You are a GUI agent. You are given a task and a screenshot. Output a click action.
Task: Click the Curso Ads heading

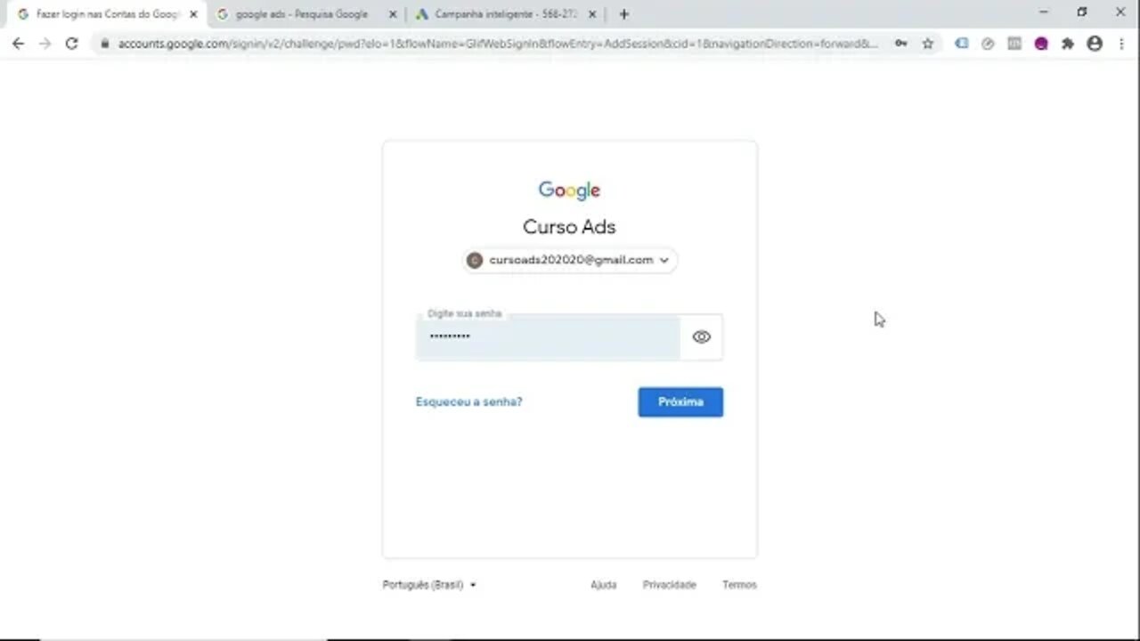pos(569,227)
